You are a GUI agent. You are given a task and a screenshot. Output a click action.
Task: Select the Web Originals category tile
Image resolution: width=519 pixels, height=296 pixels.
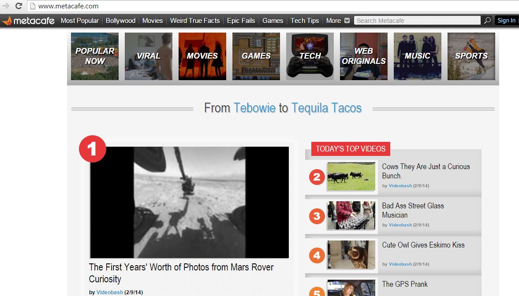click(x=364, y=56)
